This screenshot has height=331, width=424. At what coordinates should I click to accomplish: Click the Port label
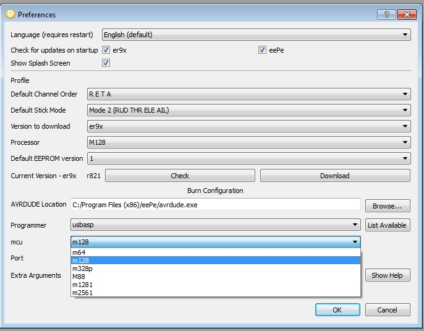point(17,258)
